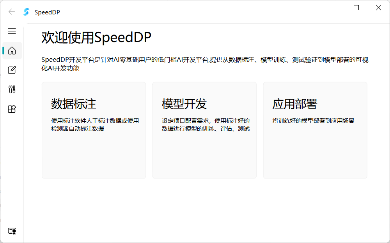The width and height of the screenshot is (390, 243).
Task: Open the 应用部署 card
Action: click(x=315, y=130)
